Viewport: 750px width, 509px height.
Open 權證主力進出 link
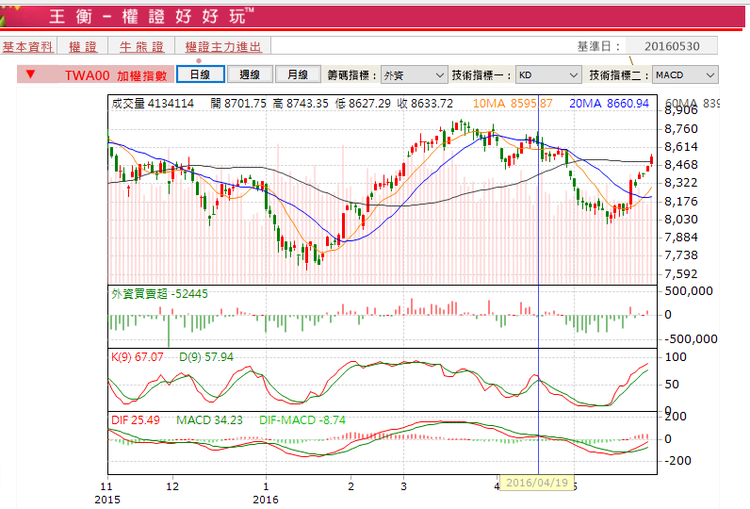[223, 46]
